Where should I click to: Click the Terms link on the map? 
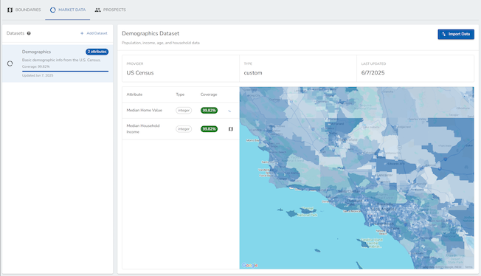coord(468,267)
